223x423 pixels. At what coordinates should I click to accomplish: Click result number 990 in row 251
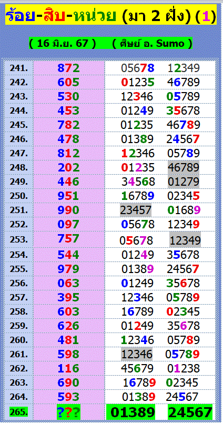[69, 210]
